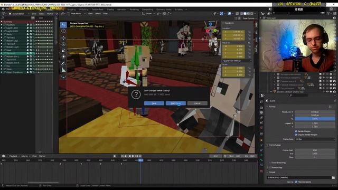The image size is (338, 190).
Task: Toggle mute checkbox on Head channel
Action: pyautogui.click(x=31, y=50)
